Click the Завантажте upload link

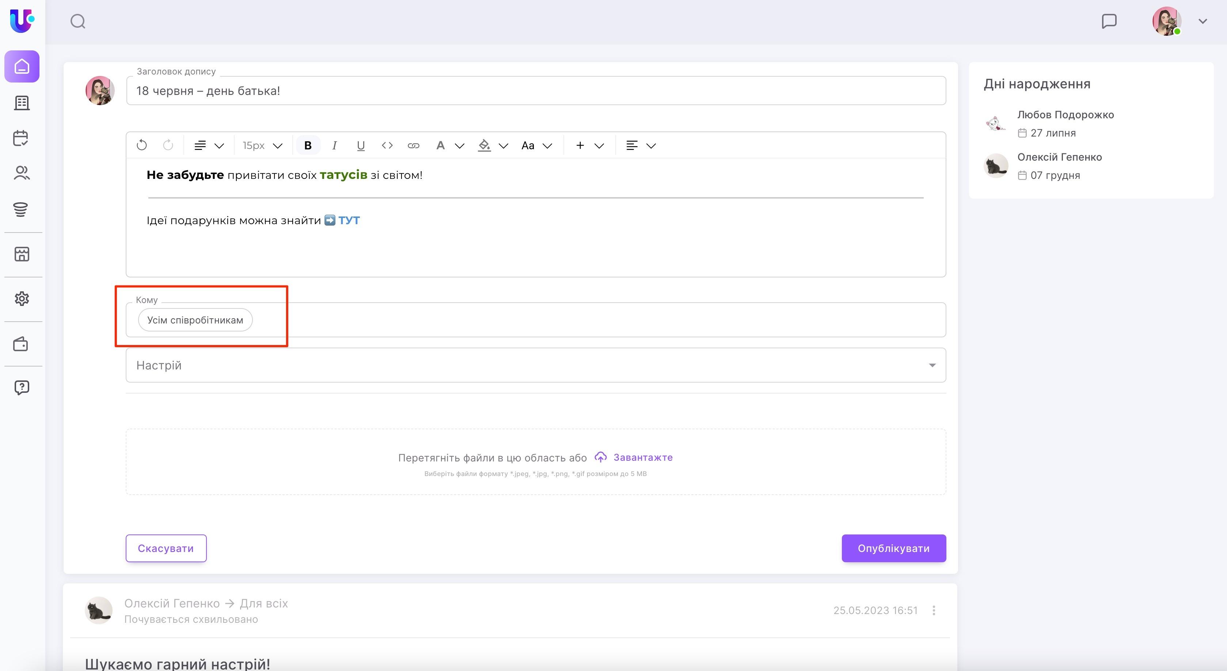point(643,457)
